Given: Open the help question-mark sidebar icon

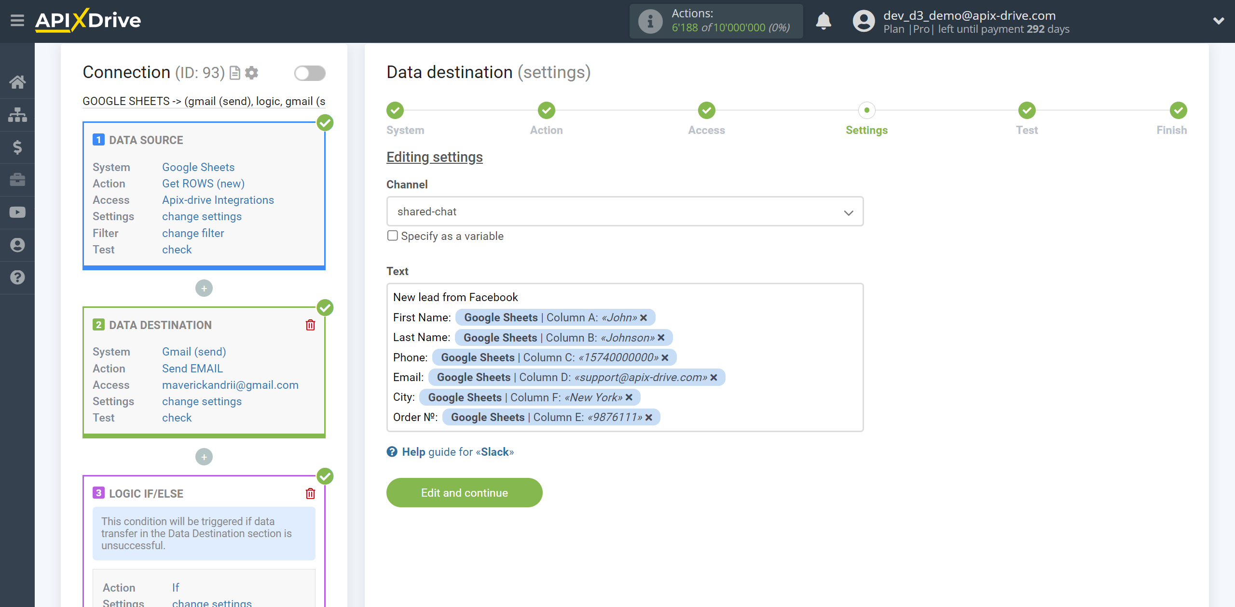Looking at the screenshot, I should pos(17,277).
